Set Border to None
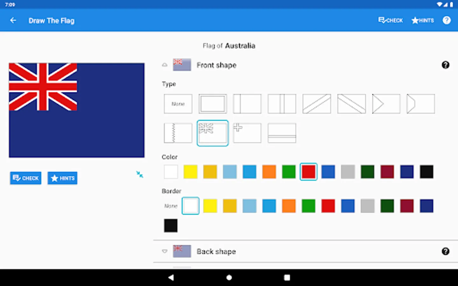The height and width of the screenshot is (286, 458). (171, 206)
